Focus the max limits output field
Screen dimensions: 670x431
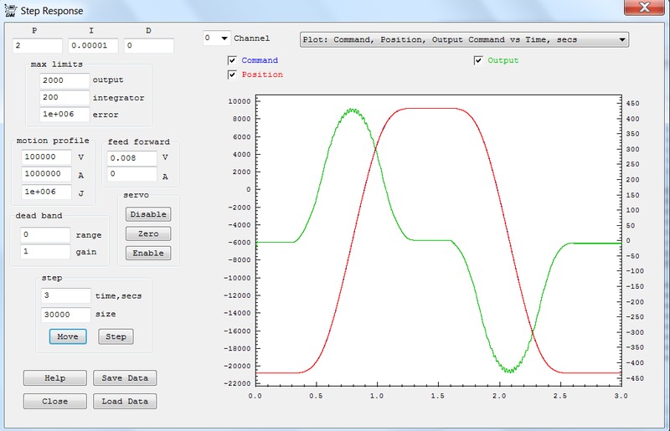click(x=64, y=80)
